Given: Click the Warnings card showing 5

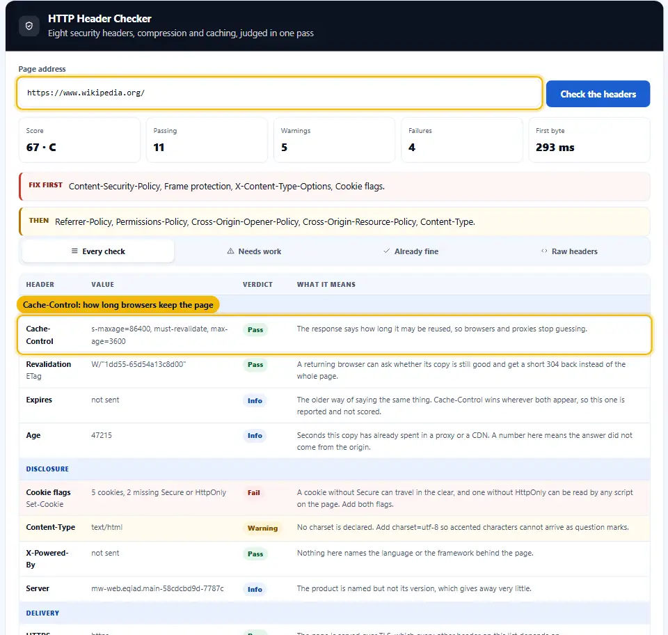Looking at the screenshot, I should (x=334, y=140).
